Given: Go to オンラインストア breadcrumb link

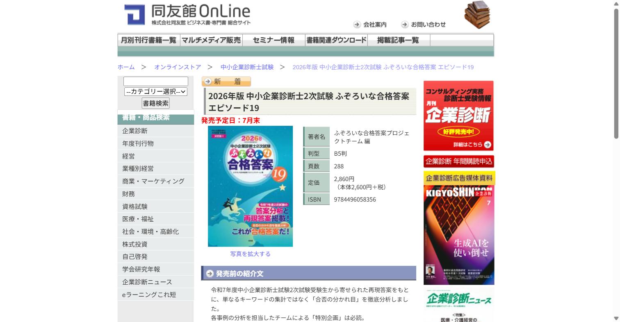Looking at the screenshot, I should pos(178,67).
